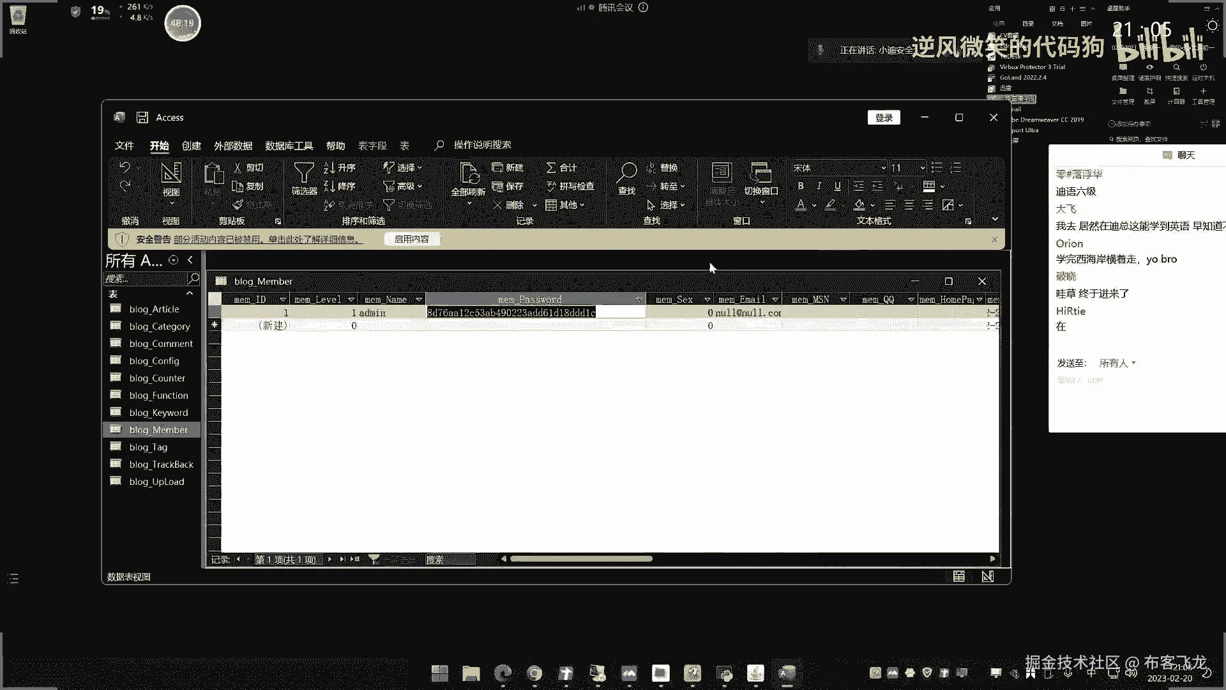
Task: Toggle Italic text formatting
Action: (819, 186)
